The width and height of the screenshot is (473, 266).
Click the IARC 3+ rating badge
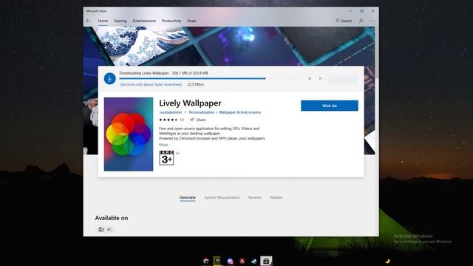[x=166, y=157]
